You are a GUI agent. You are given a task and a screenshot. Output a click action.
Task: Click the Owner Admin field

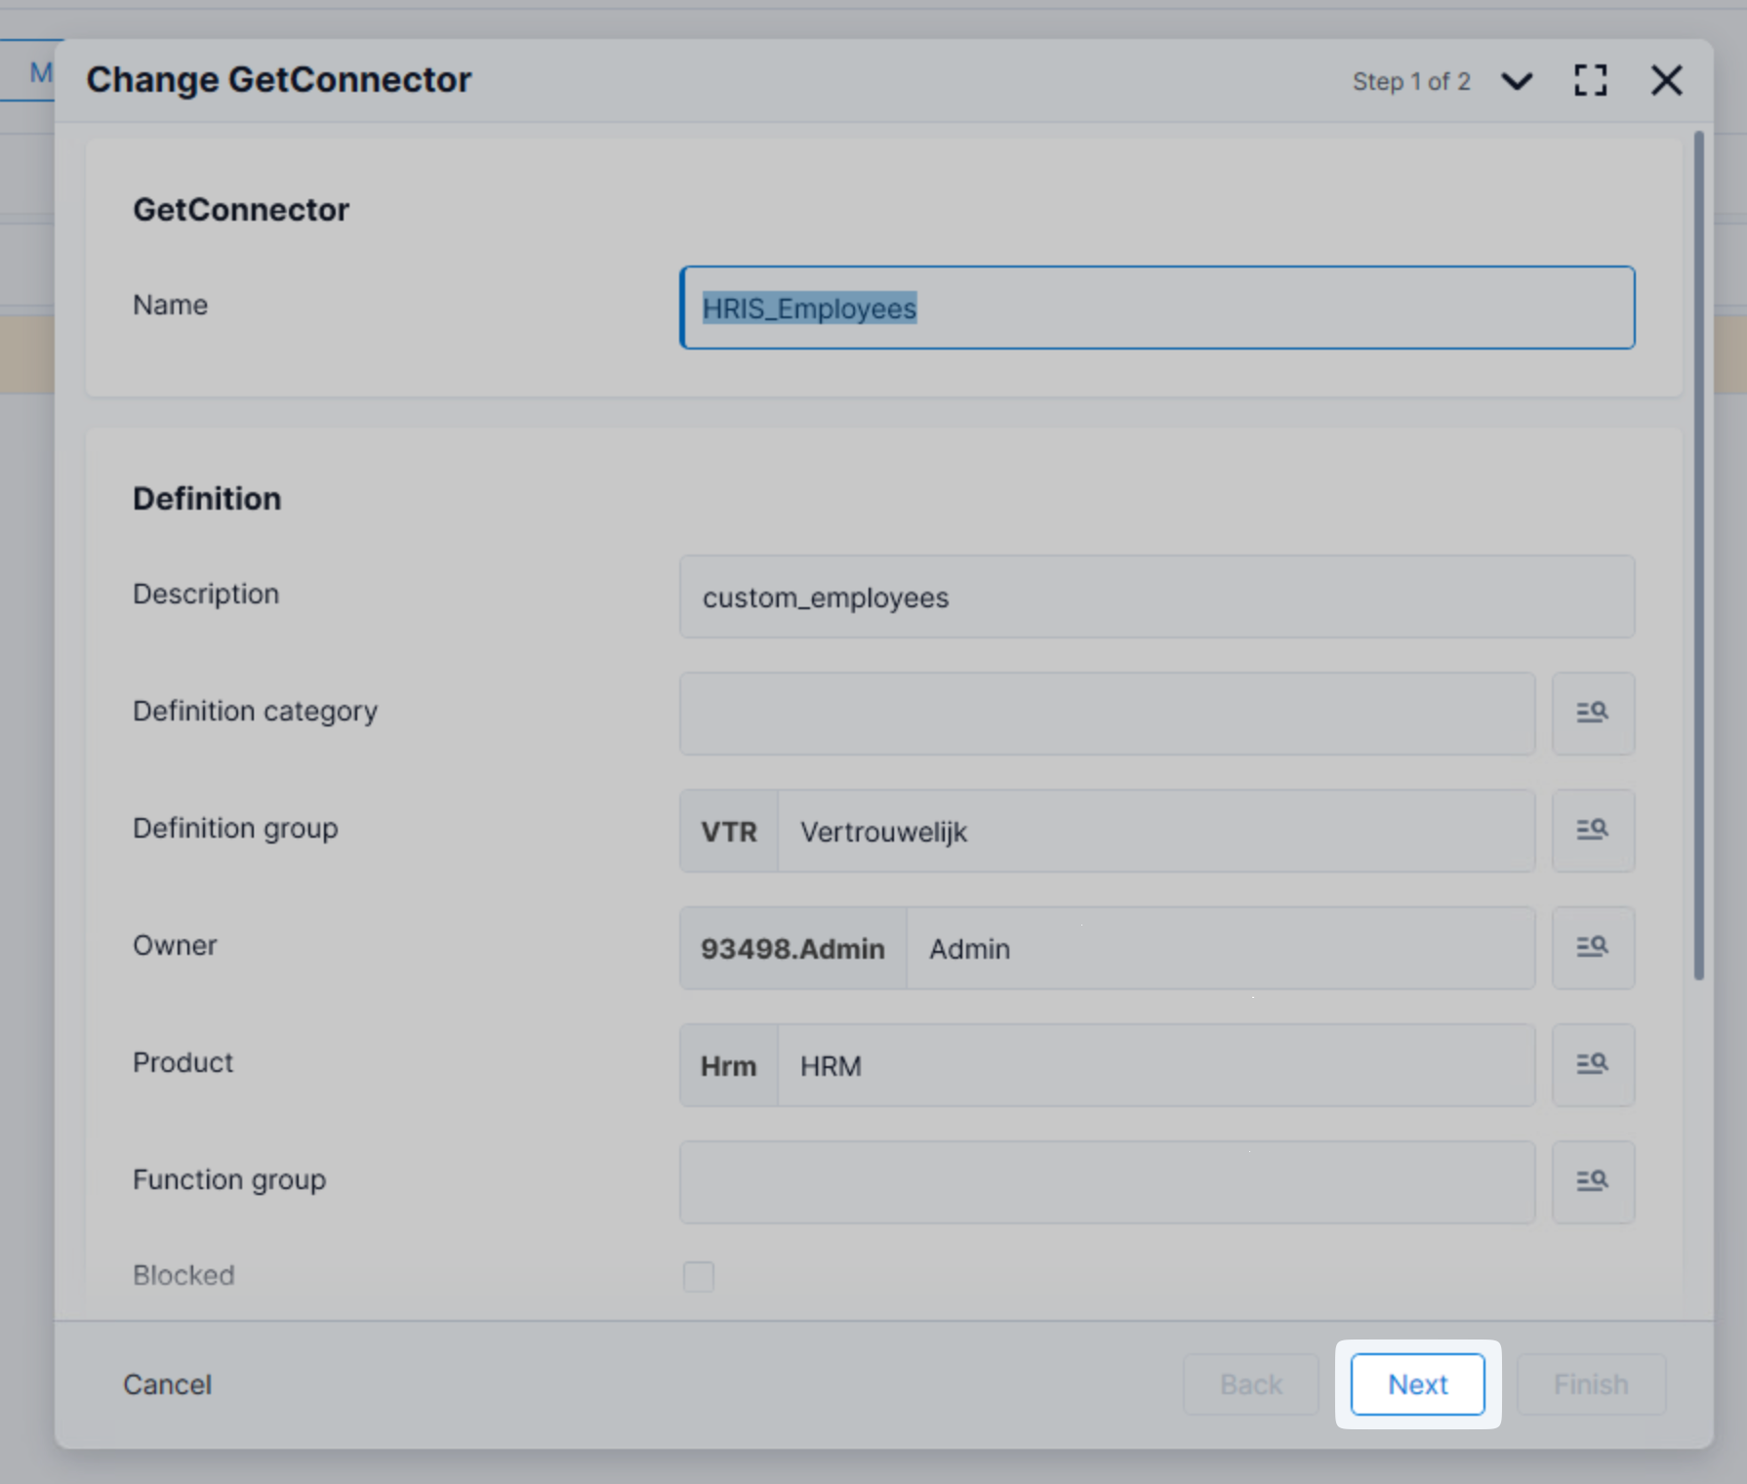tap(1220, 948)
